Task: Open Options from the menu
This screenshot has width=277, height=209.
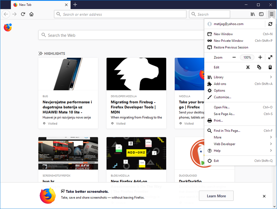Action: [x=220, y=91]
